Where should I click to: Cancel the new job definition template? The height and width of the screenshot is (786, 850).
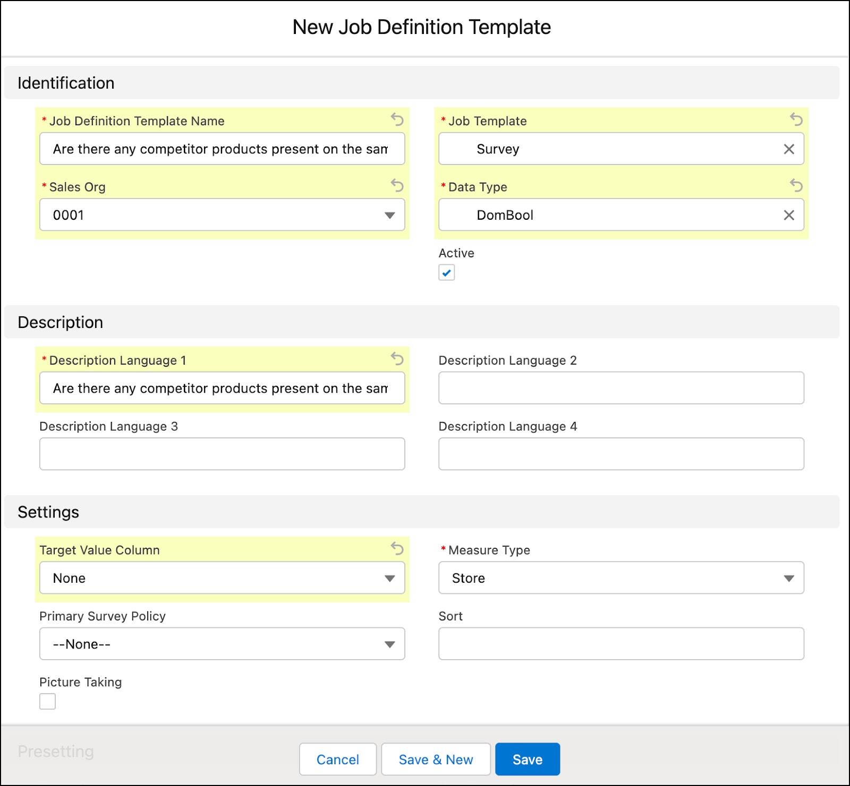337,759
